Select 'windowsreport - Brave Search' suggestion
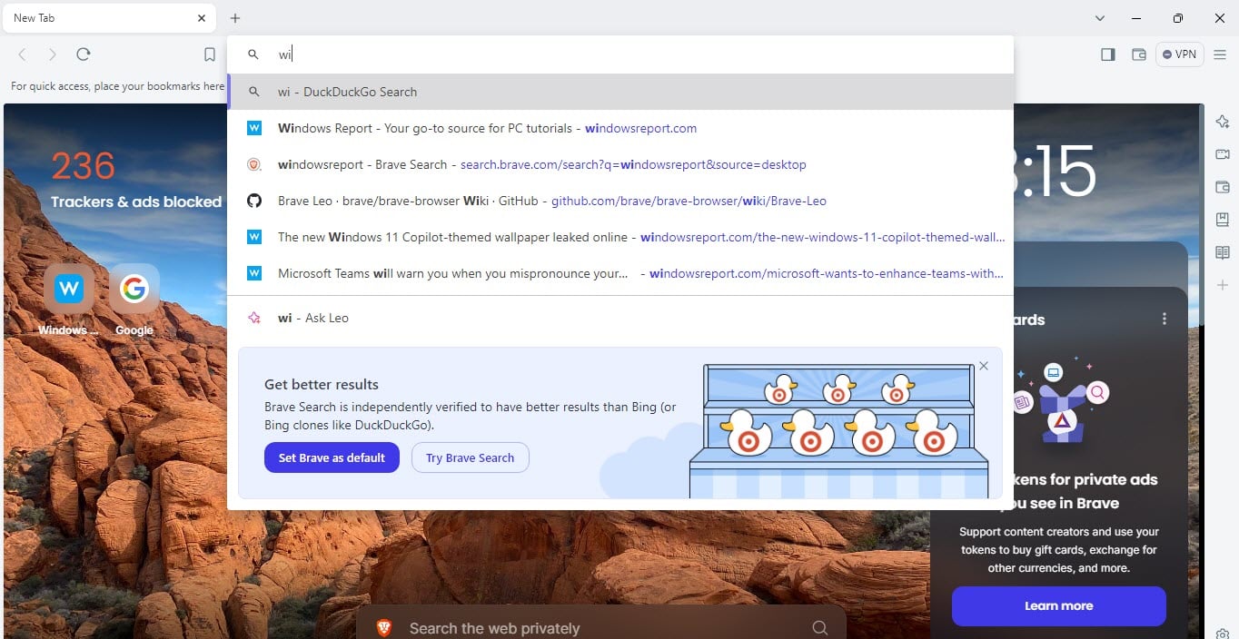This screenshot has width=1239, height=639. (620, 164)
